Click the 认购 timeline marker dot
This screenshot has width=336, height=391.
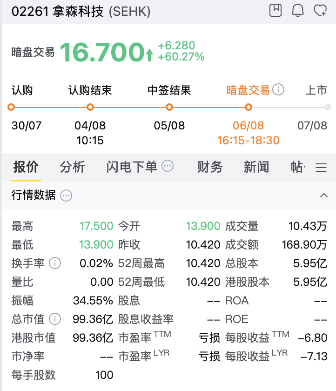click(x=11, y=107)
